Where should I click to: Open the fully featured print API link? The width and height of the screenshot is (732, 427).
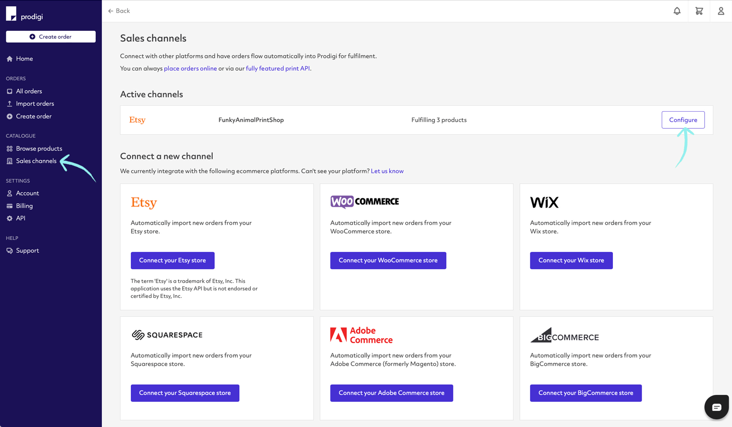277,68
